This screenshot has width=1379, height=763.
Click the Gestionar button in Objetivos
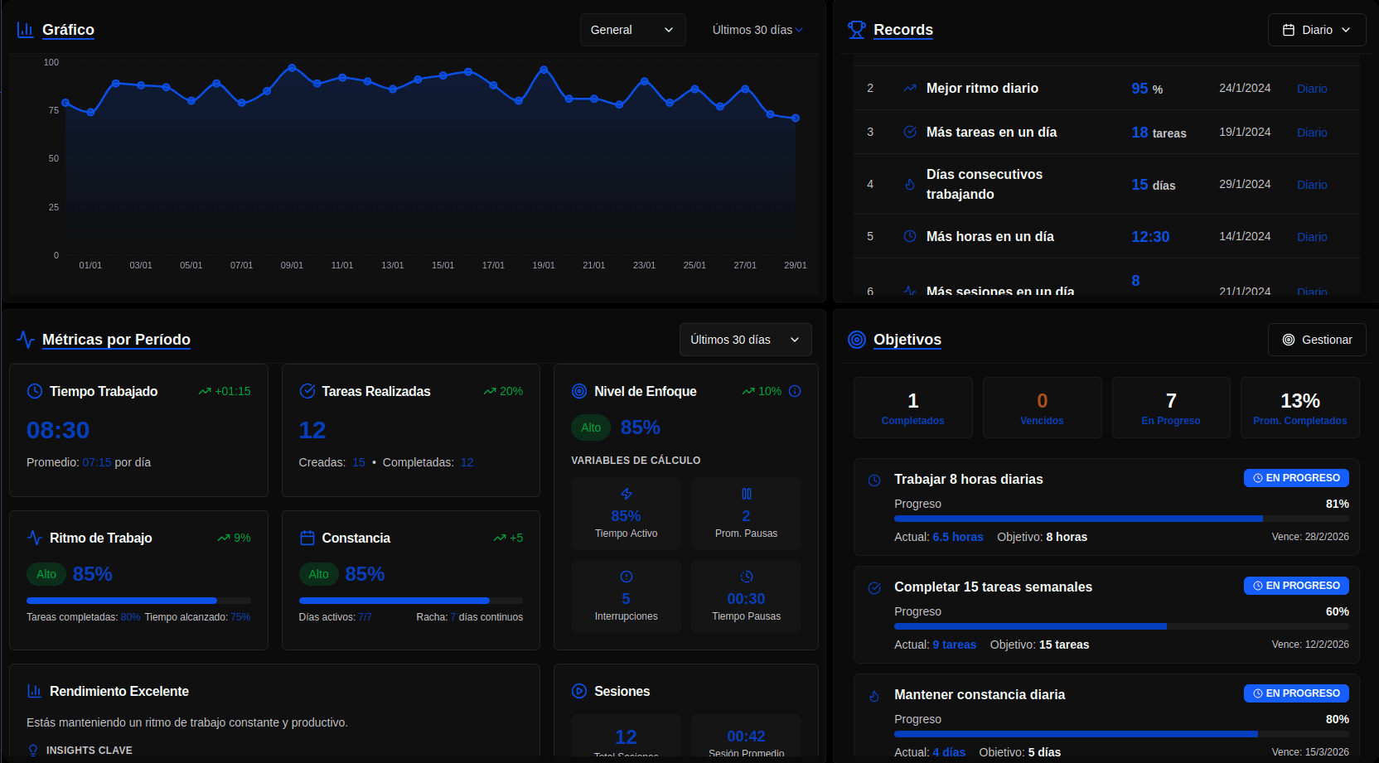tap(1316, 340)
